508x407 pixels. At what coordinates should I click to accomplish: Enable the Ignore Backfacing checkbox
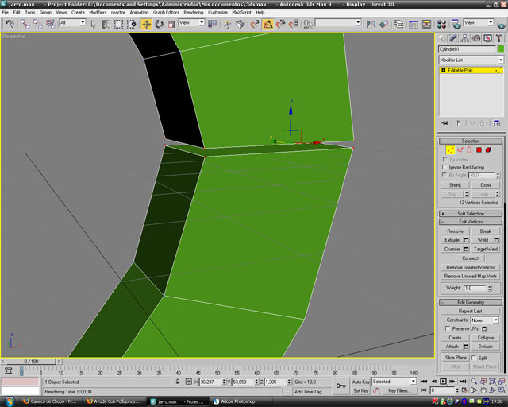click(x=444, y=167)
